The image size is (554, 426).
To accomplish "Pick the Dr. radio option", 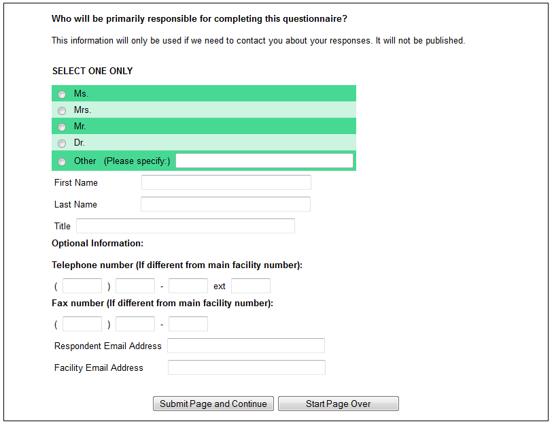I will (x=62, y=144).
